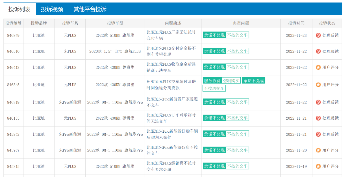Open complaint 比亚迪宋Pro新能源订购车辆后超期未交付
Viewport: 350px width, 177px height.
click(x=172, y=134)
